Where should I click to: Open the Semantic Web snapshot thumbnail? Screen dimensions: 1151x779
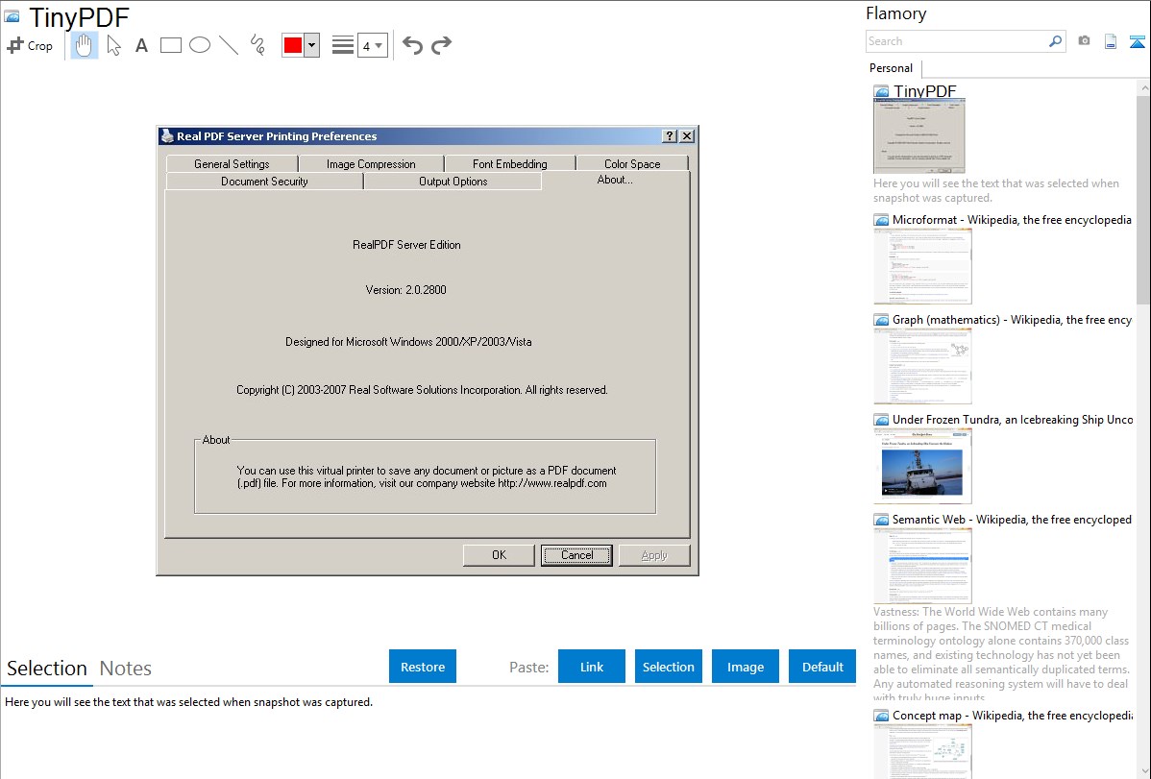click(x=922, y=566)
